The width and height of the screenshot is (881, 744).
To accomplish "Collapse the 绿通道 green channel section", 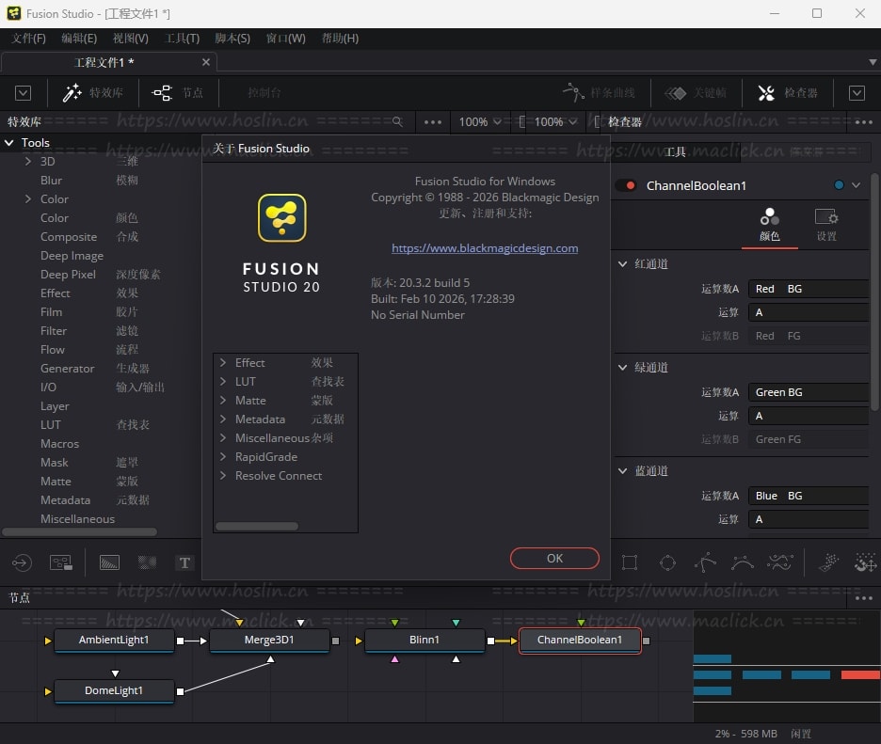I will tap(622, 367).
